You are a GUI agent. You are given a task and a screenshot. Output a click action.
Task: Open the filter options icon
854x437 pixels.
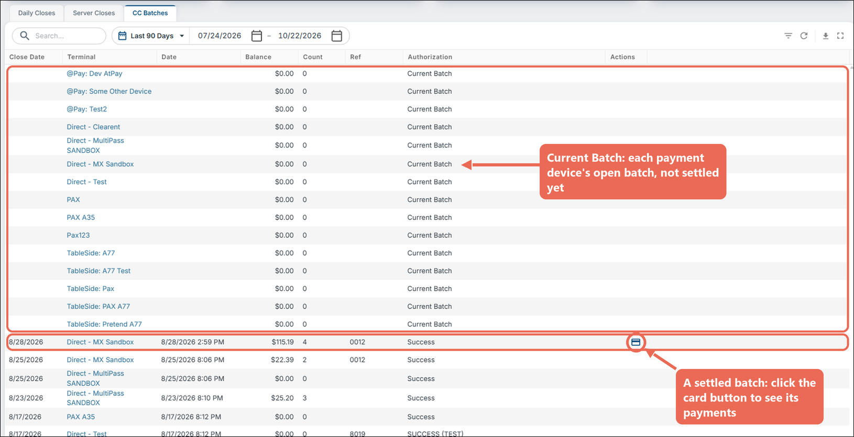[x=788, y=36]
